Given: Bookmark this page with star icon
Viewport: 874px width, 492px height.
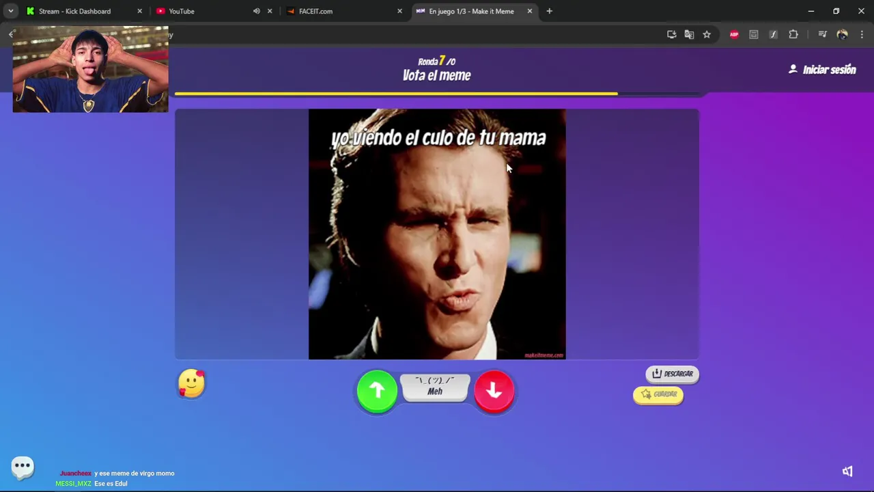Looking at the screenshot, I should click(707, 34).
